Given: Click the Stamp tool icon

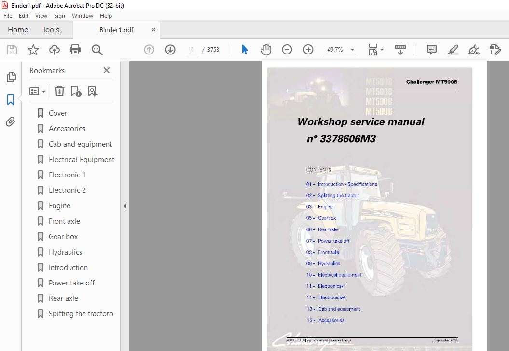Looking at the screenshot, I should (495, 50).
